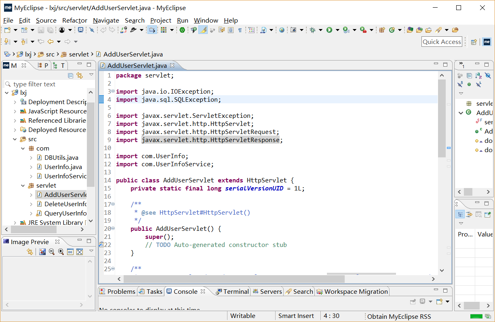
Task: Collapse all nodes in the Outline view
Action: (469, 76)
